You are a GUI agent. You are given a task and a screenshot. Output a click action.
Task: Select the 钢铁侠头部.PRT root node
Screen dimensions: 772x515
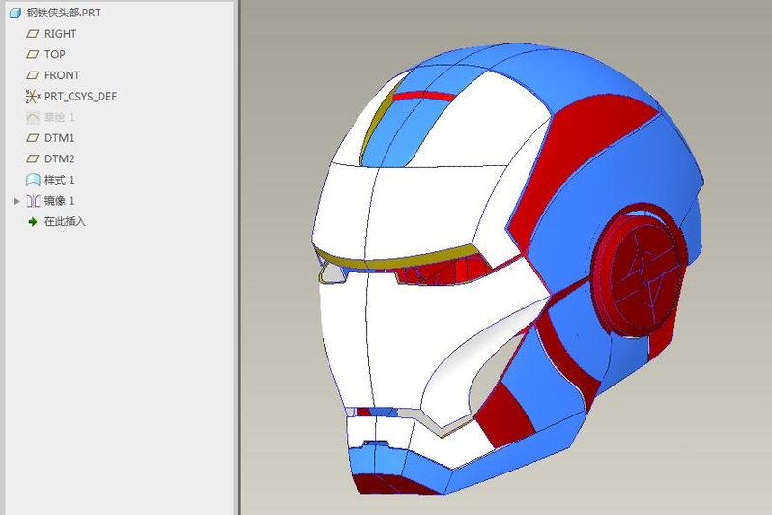(64, 13)
